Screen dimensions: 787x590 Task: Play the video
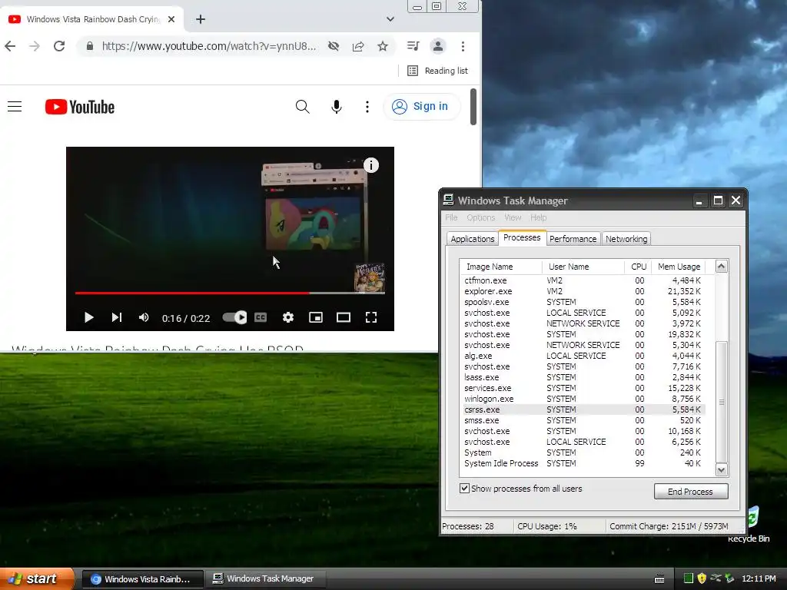coord(89,317)
